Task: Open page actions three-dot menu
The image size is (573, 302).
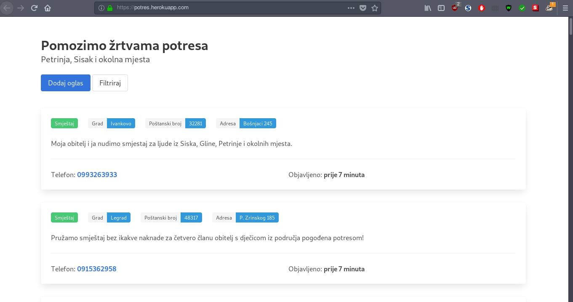Action: click(x=351, y=8)
